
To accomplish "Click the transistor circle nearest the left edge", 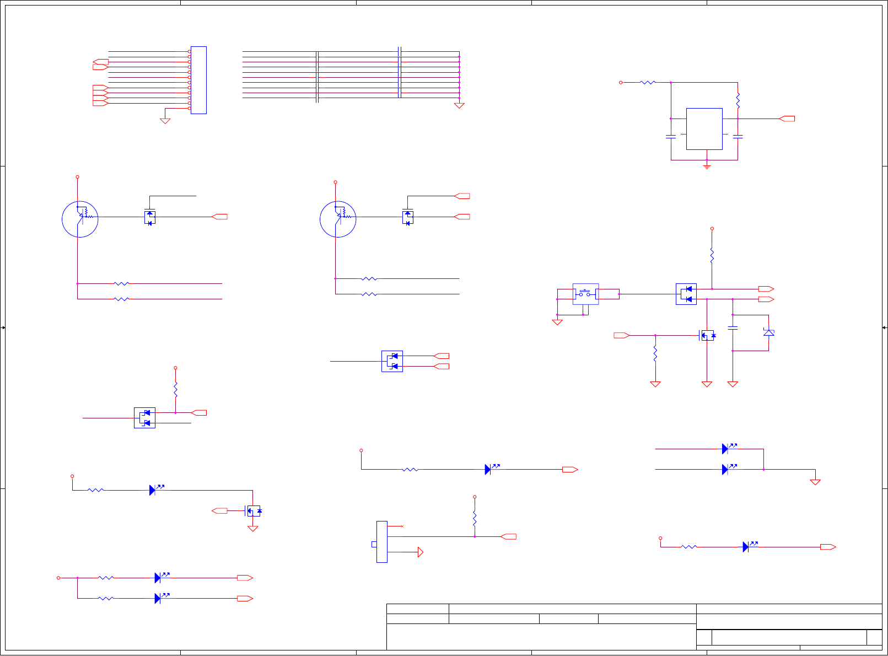I will click(x=80, y=219).
